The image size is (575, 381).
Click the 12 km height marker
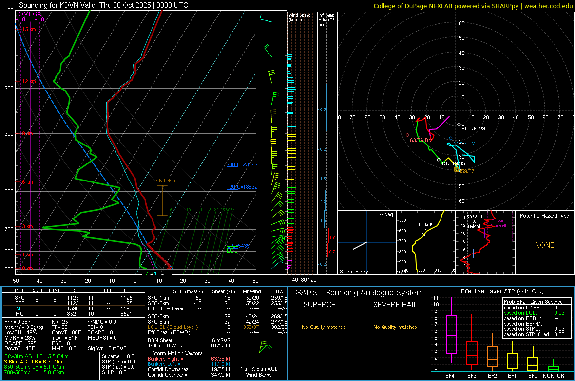(29, 81)
